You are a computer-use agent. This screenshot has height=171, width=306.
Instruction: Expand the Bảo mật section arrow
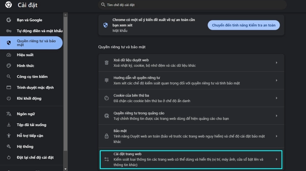tap(277, 136)
